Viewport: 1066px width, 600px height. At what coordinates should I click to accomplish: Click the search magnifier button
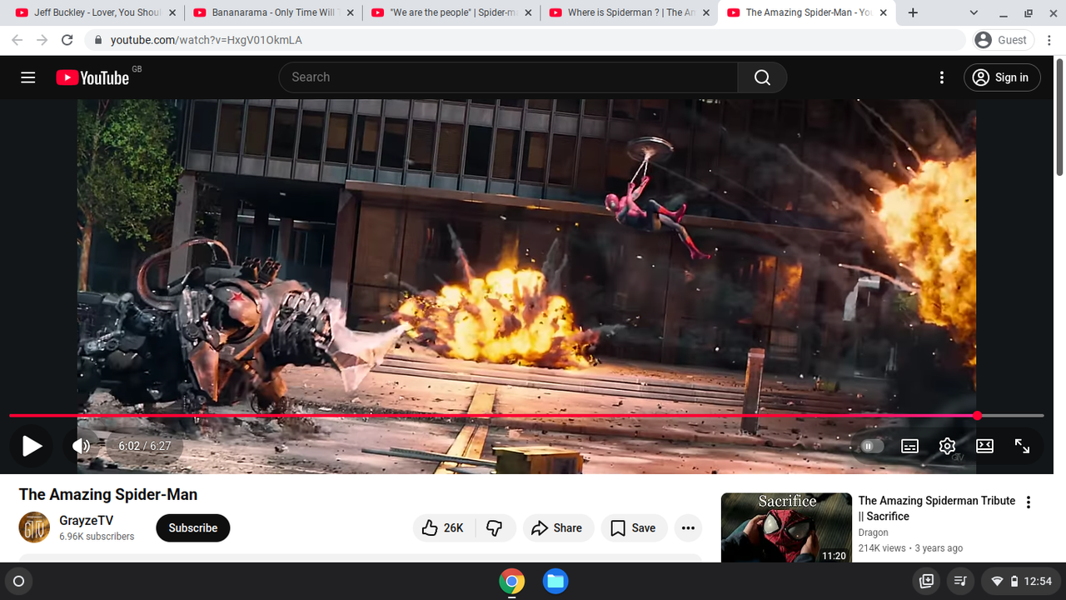click(x=762, y=77)
